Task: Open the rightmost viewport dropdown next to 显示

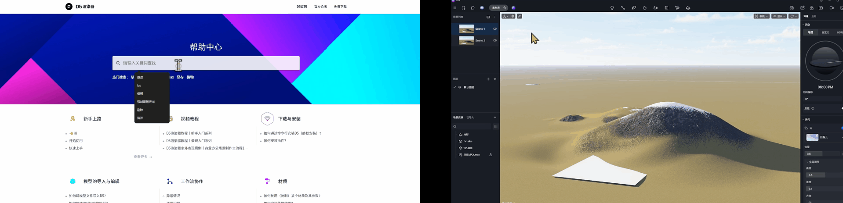Action: pyautogui.click(x=793, y=16)
